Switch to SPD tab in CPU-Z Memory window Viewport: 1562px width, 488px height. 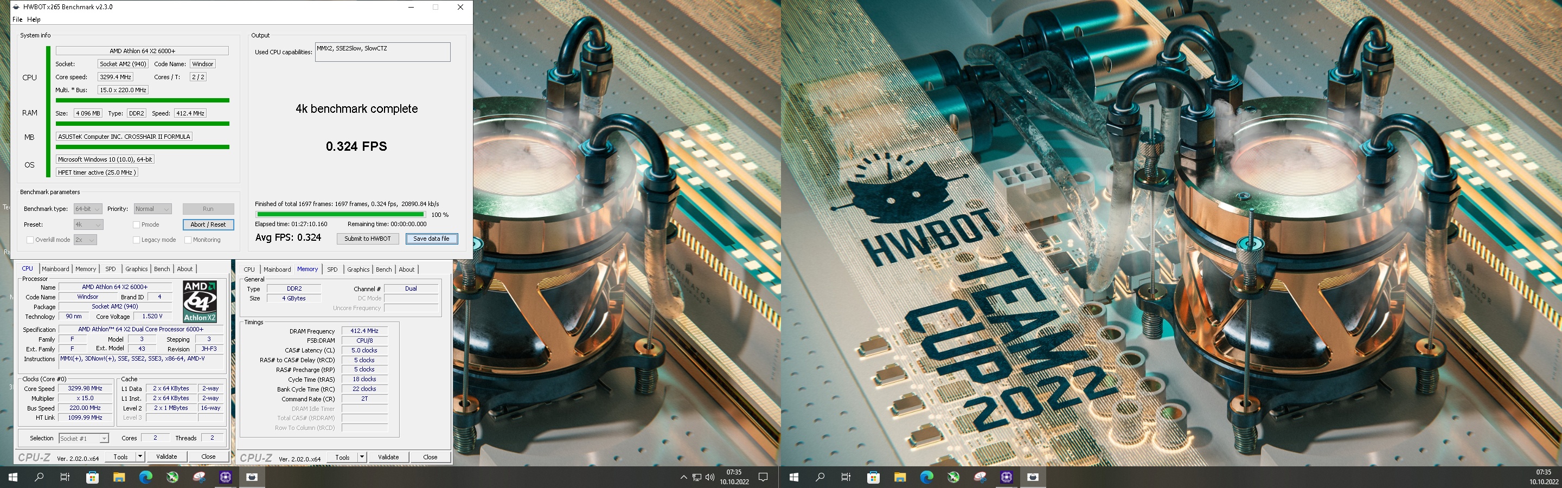point(332,270)
